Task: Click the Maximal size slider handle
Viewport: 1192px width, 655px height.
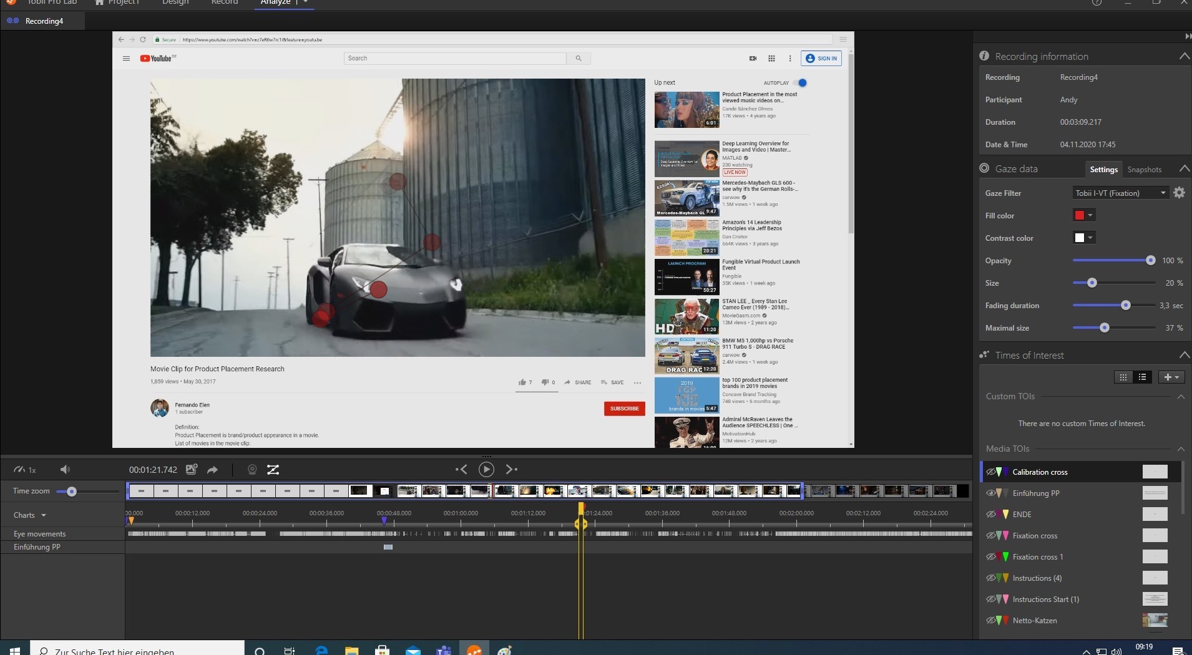Action: [1104, 327]
